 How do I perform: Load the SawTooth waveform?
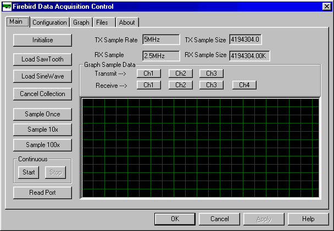click(x=42, y=59)
